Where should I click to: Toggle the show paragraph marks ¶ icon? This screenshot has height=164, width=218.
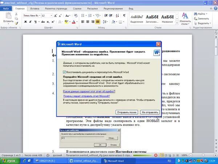pos(124,15)
